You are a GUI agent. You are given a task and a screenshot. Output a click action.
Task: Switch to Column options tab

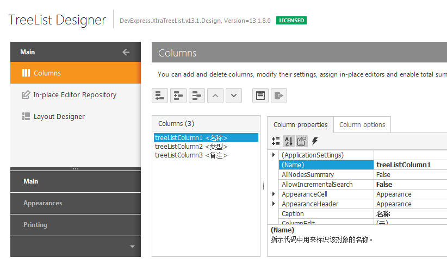tap(362, 125)
